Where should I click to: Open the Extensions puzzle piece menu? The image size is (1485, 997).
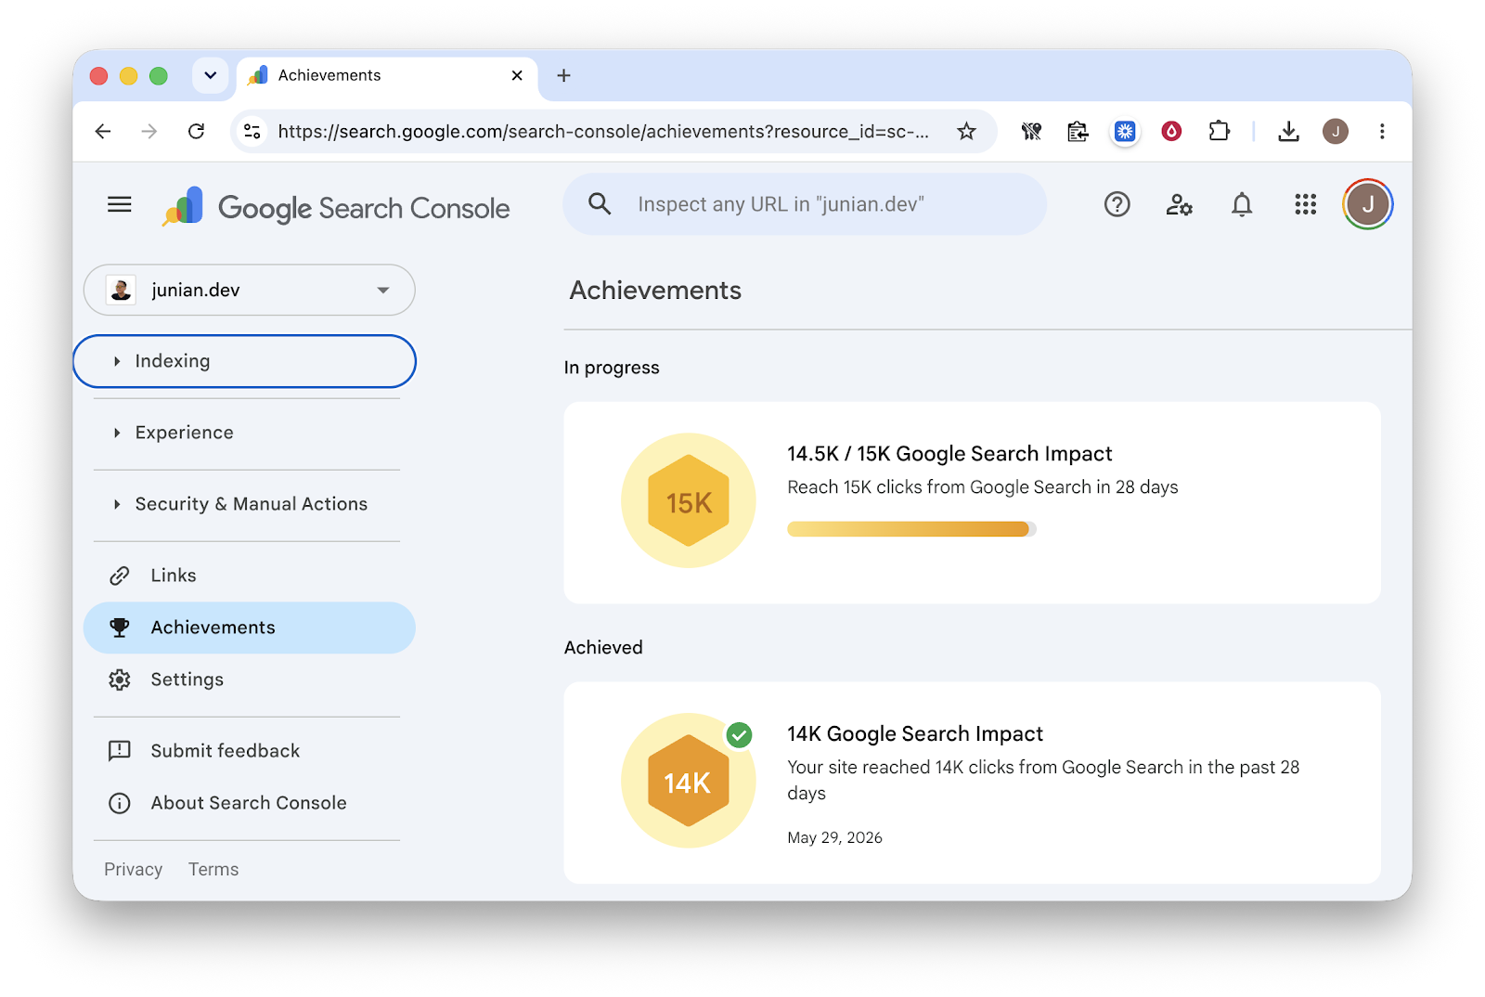pos(1220,132)
